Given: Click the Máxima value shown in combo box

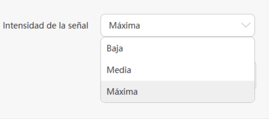Looking at the screenshot, I should (124, 26).
